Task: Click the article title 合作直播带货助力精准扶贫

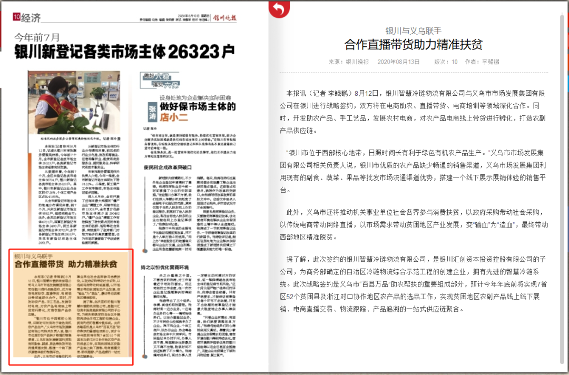Action: [413, 44]
